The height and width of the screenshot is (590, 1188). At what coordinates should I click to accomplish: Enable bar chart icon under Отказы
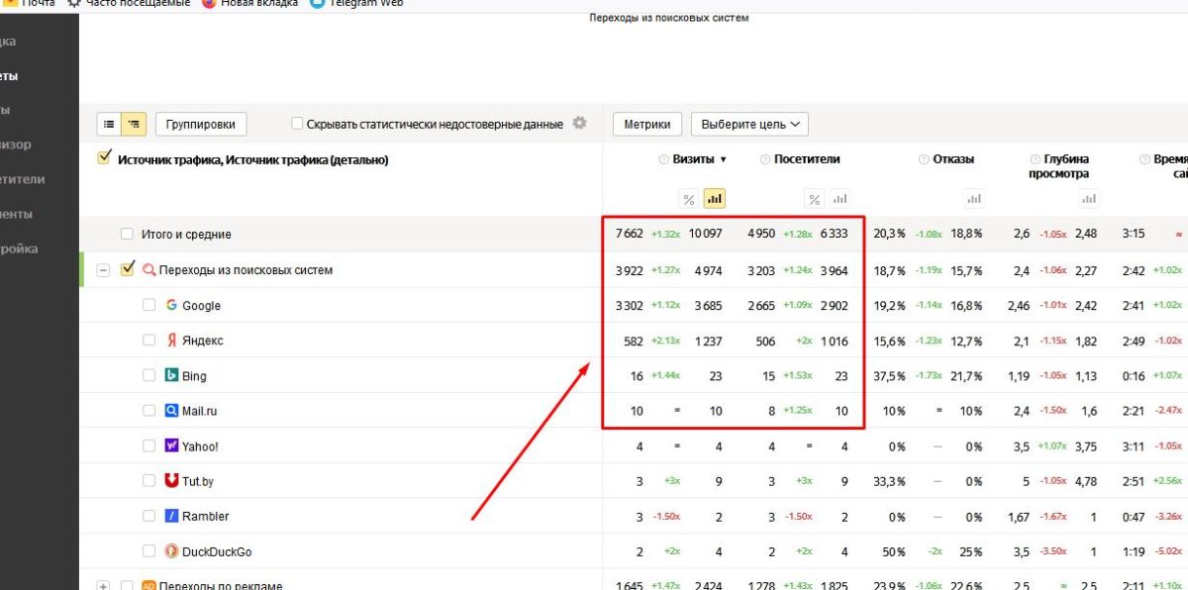point(974,199)
